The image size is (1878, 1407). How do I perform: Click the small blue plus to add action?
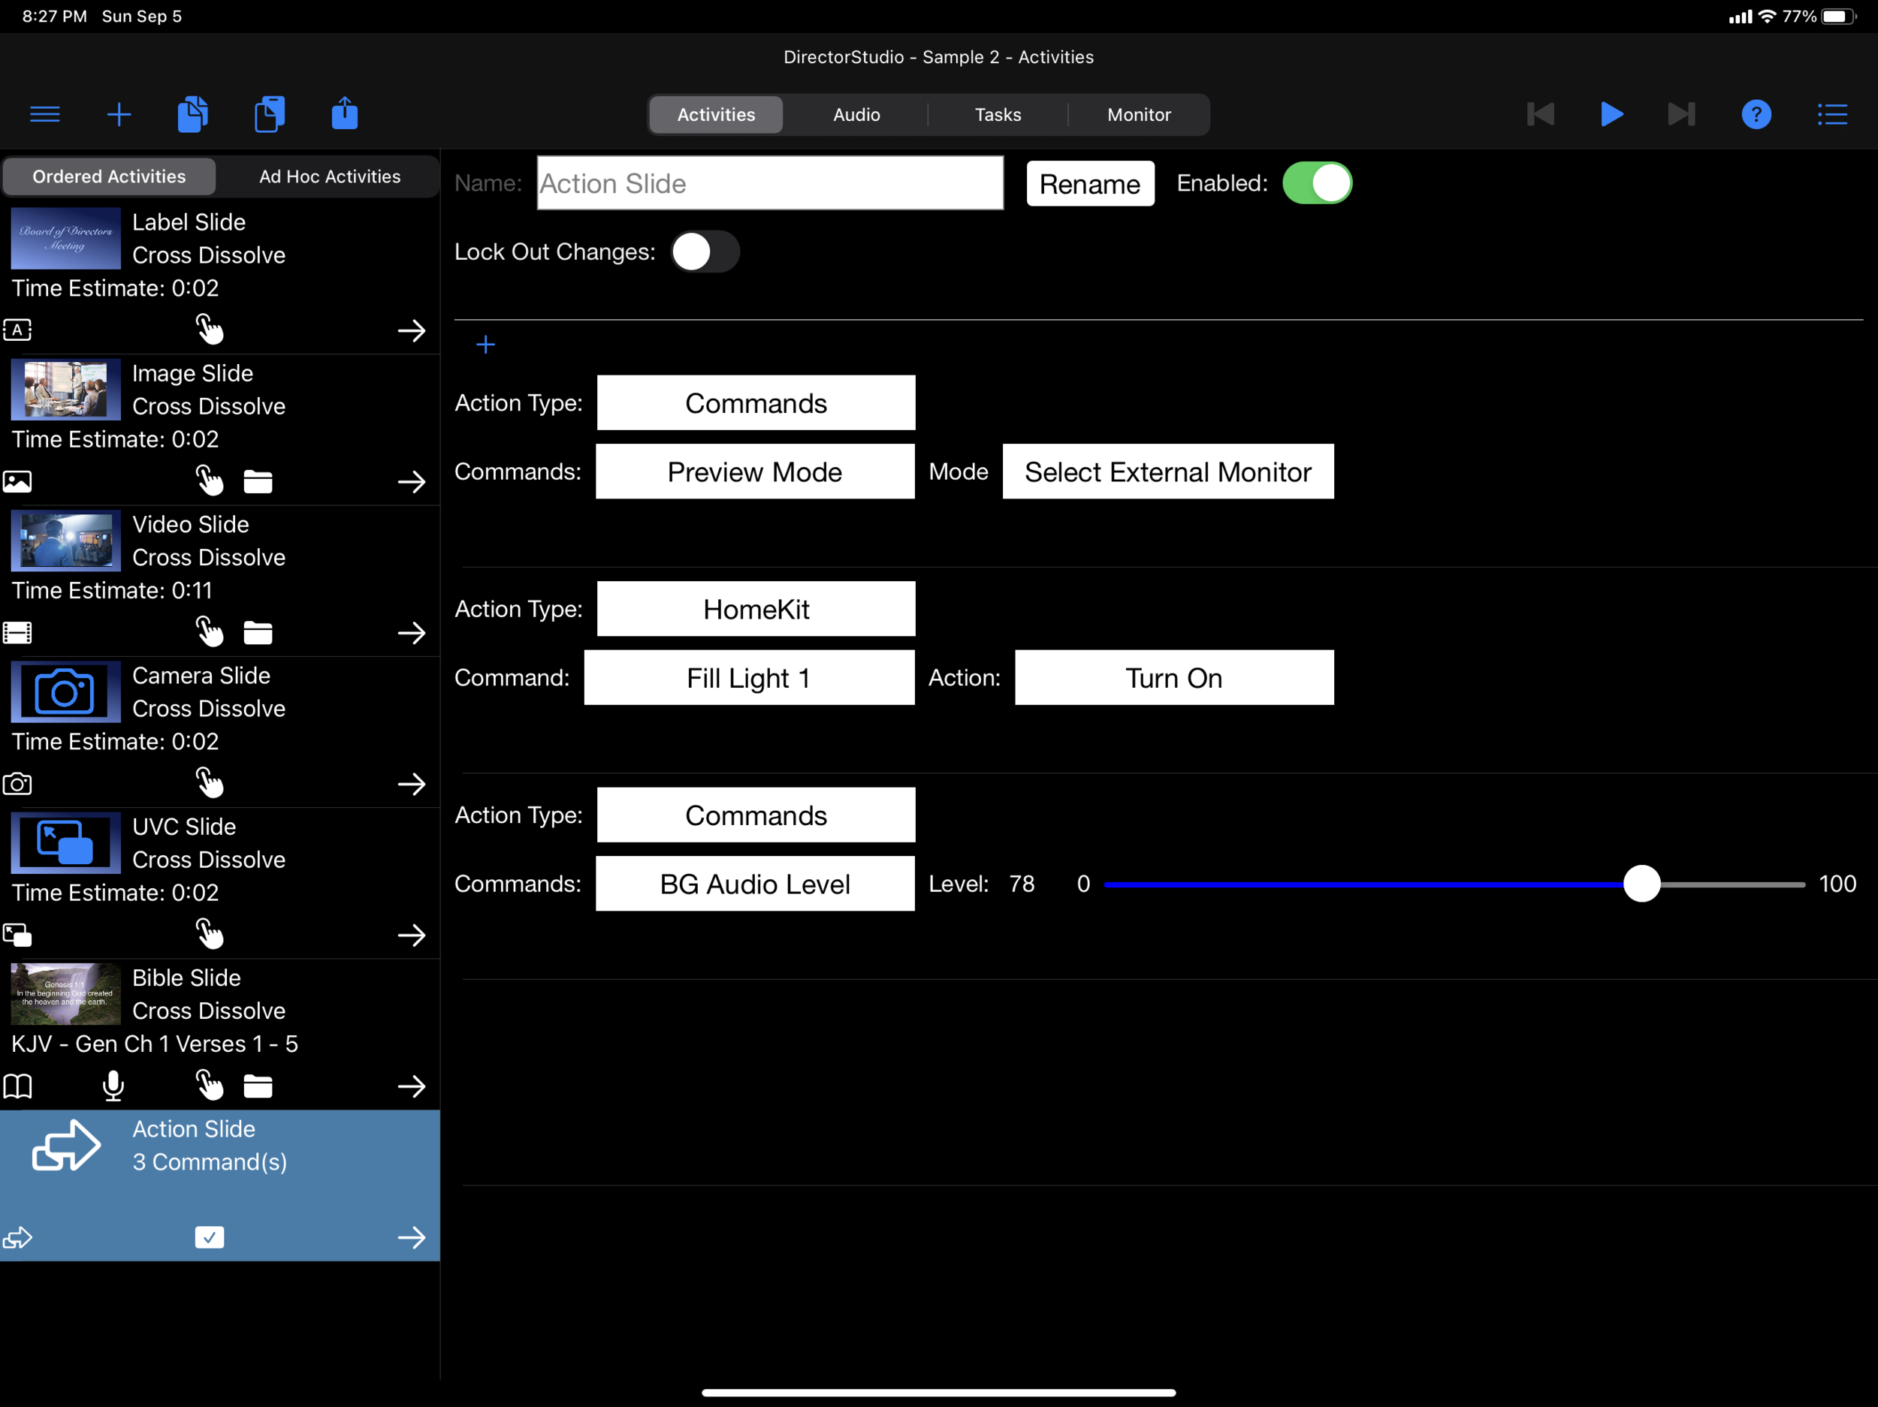pyautogui.click(x=485, y=345)
